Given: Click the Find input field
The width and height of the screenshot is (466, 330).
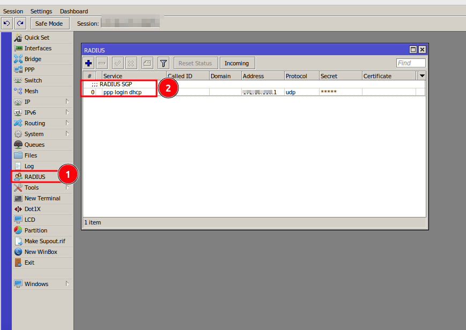Looking at the screenshot, I should click(411, 63).
